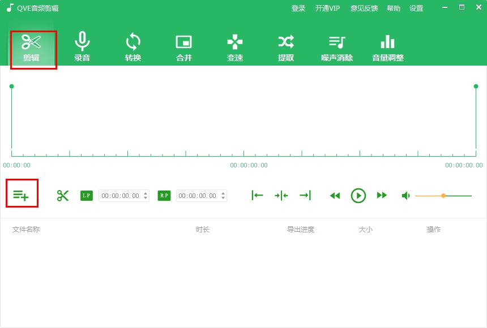Toggle the LP left point marker
This screenshot has width=487, height=328.
pyautogui.click(x=86, y=195)
